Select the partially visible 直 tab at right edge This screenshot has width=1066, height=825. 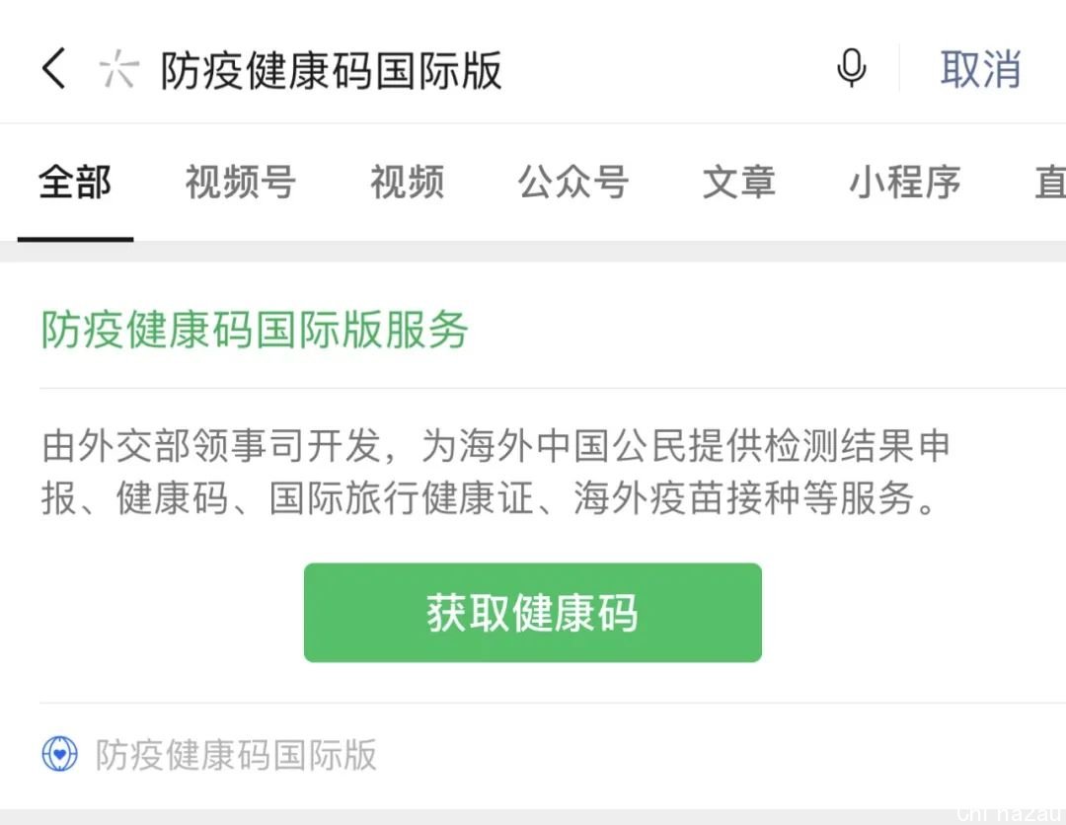click(1049, 183)
